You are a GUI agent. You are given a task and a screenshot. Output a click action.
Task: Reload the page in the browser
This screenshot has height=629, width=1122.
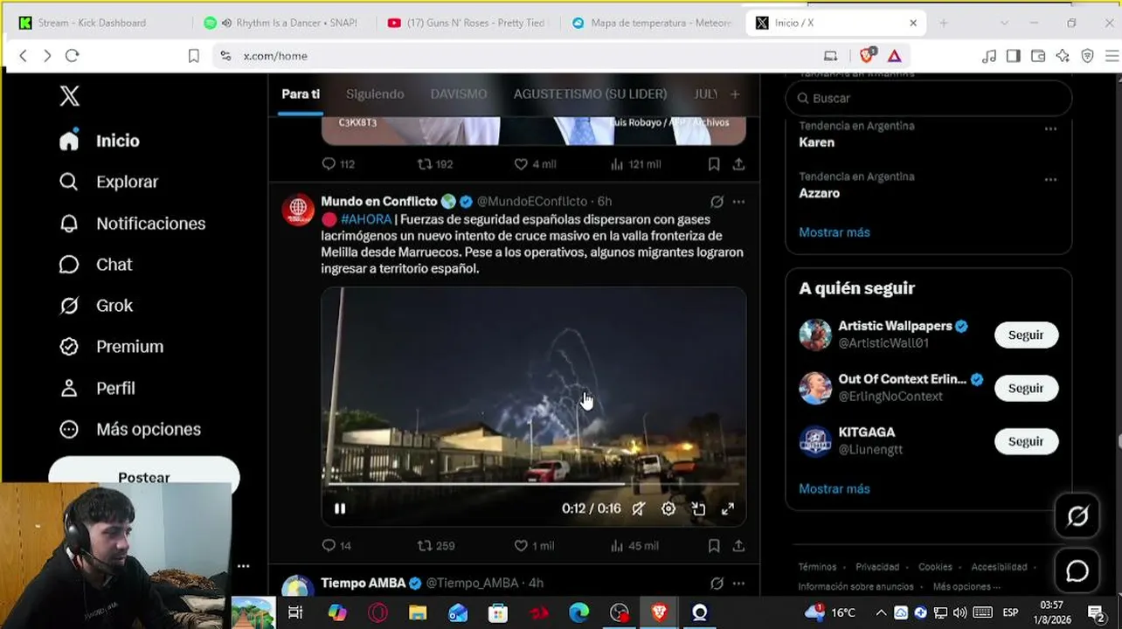pos(73,56)
